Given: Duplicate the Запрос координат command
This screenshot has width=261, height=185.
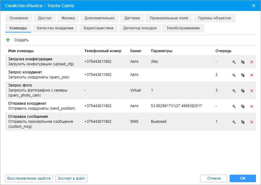Looking at the screenshot, I should coord(243,75).
